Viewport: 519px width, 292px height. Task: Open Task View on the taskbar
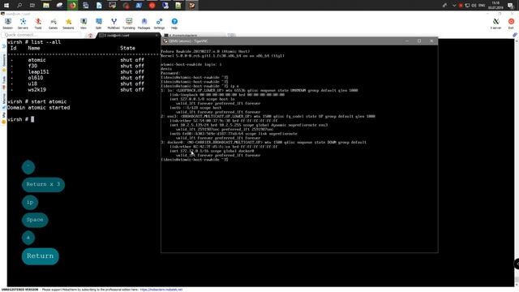[x=32, y=6]
